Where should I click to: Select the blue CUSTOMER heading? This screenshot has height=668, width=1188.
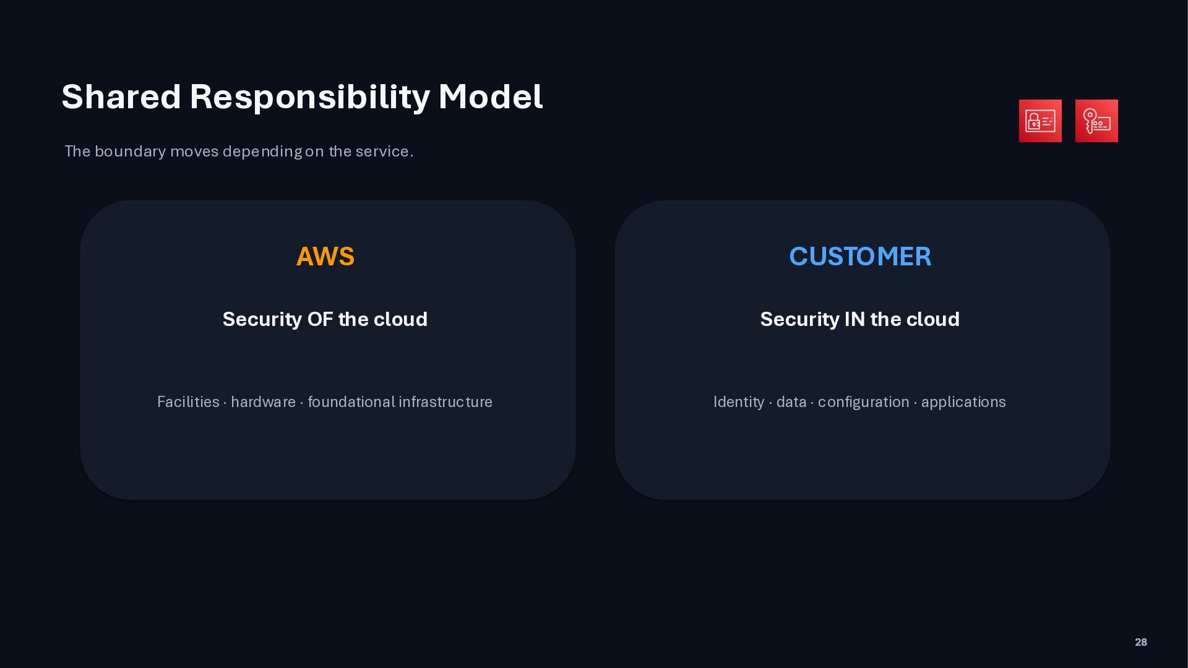pos(860,257)
